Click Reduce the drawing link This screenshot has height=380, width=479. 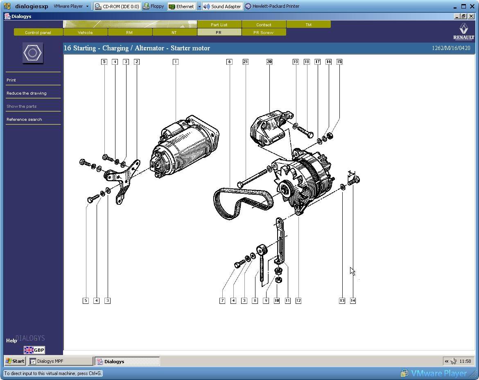click(27, 93)
